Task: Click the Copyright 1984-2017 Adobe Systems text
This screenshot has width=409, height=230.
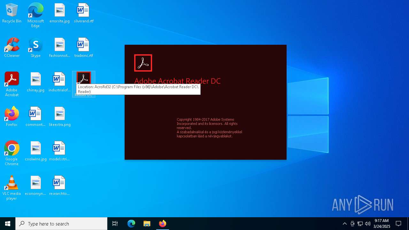Action: pos(205,119)
